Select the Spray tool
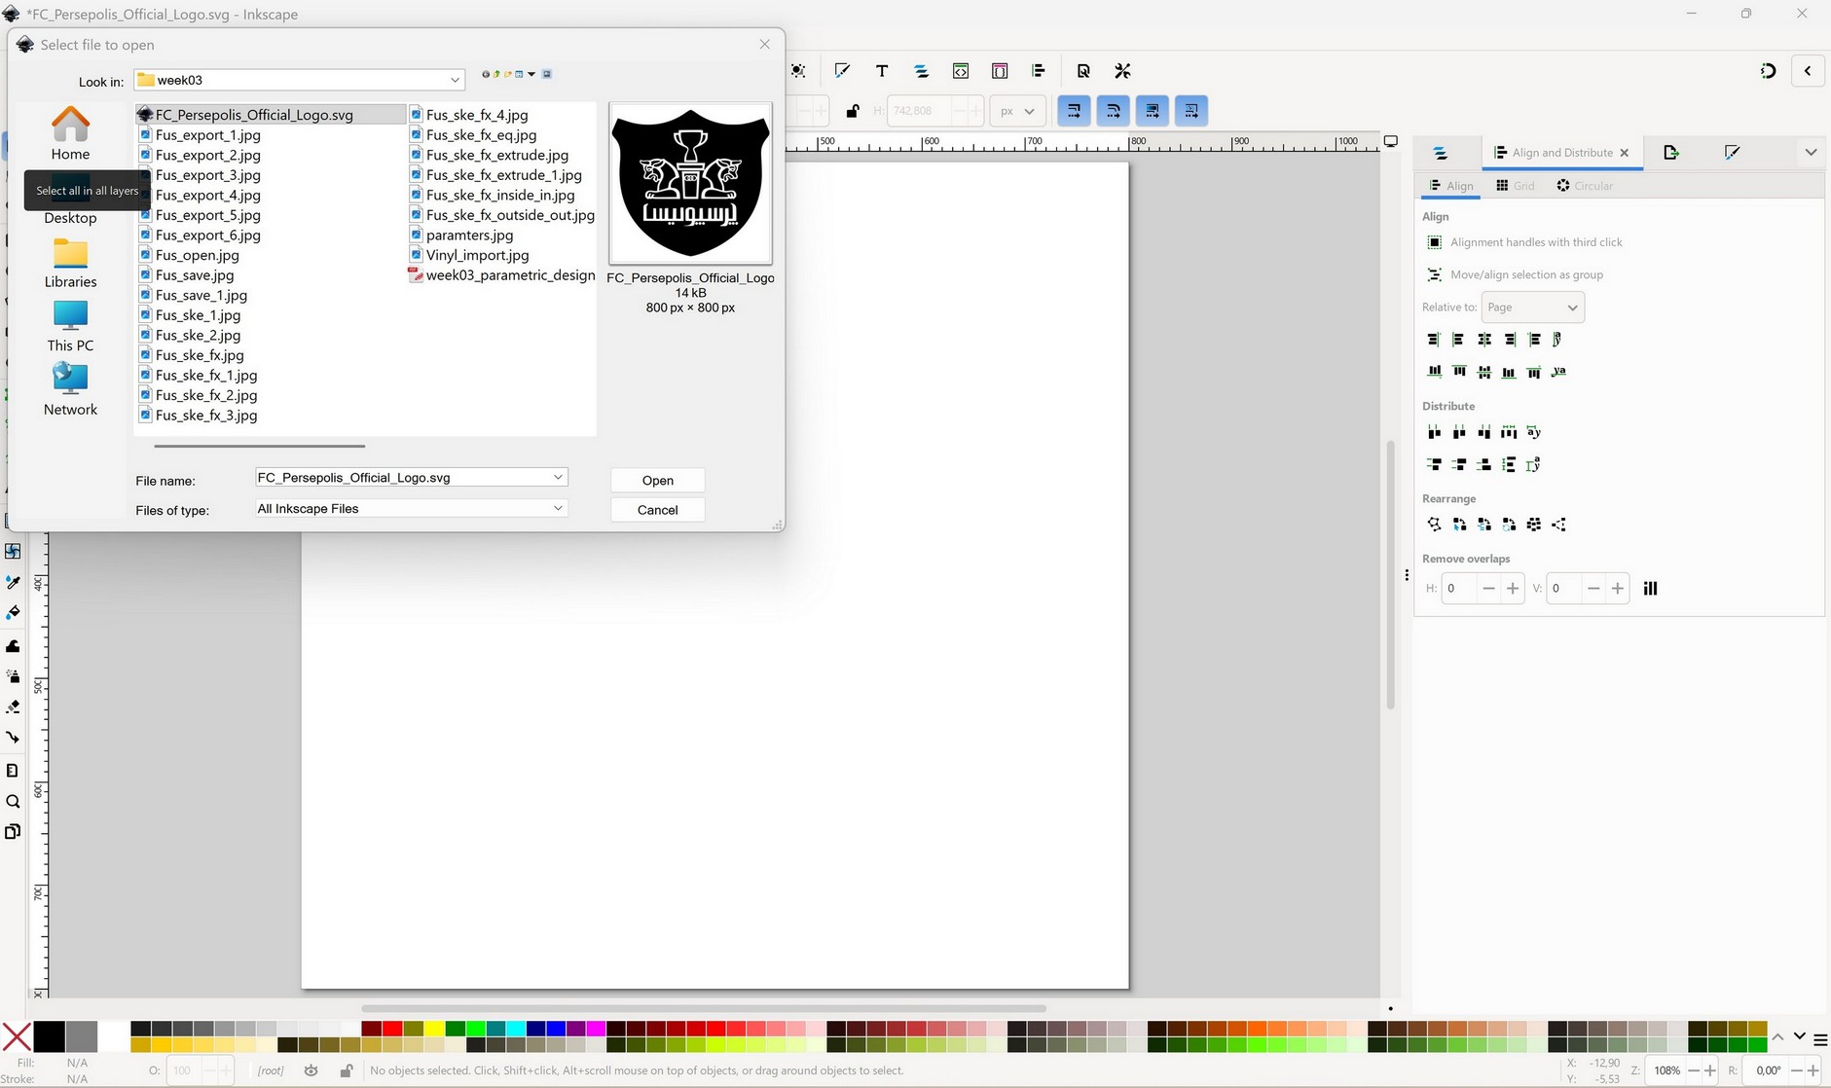 click(13, 676)
